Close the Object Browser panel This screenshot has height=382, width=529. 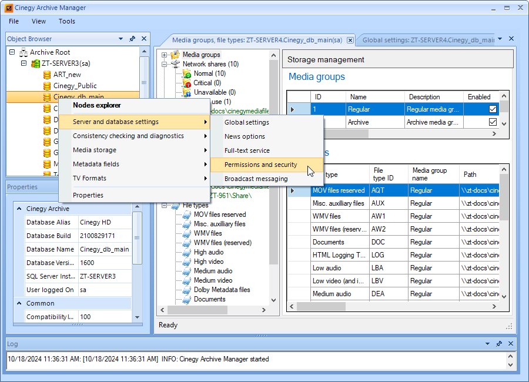pos(144,39)
